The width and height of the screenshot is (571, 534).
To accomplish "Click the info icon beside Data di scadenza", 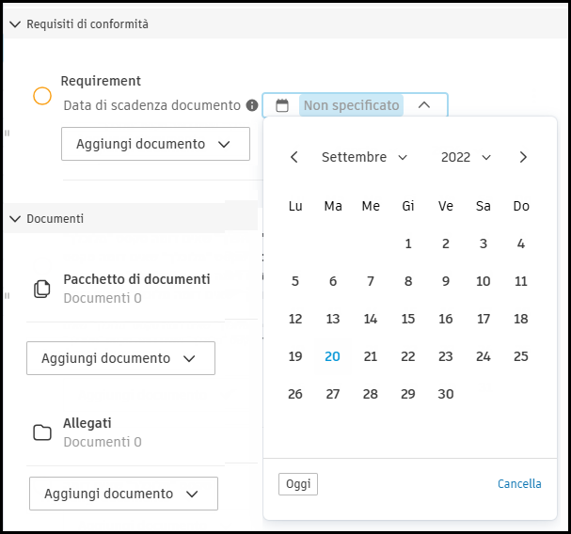I will [x=252, y=105].
